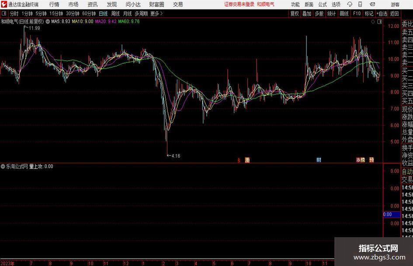Click the 标记 mark button
This screenshot has width=413, height=266.
point(369,14)
